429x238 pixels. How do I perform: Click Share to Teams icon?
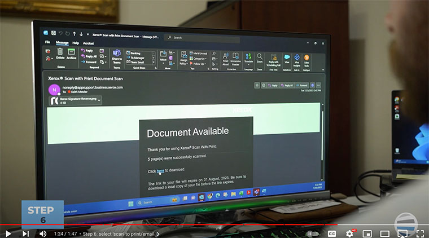[x=117, y=53]
